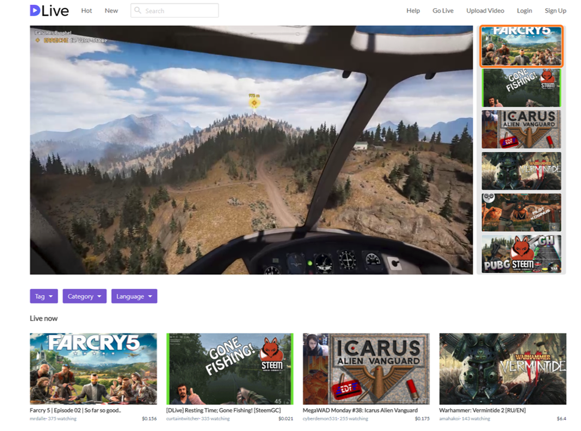Click title 'Warhammer: Vermintide 2 [RU/EN]'
The width and height of the screenshot is (581, 431).
coord(482,410)
